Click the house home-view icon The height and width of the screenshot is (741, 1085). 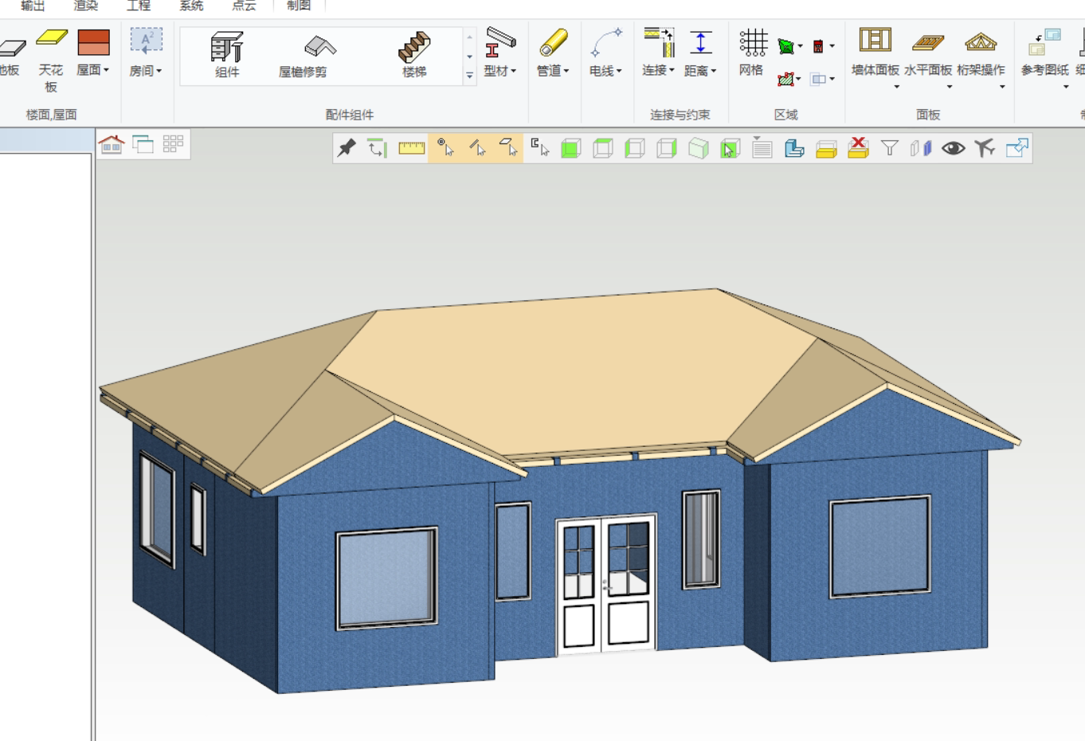pyautogui.click(x=112, y=144)
